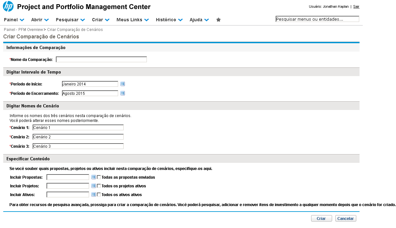Open the Incluir Projetos list picker icon
The image size is (396, 228).
[x=94, y=186]
